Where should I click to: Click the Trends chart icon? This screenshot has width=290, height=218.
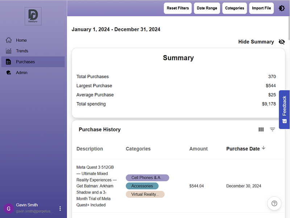8,51
